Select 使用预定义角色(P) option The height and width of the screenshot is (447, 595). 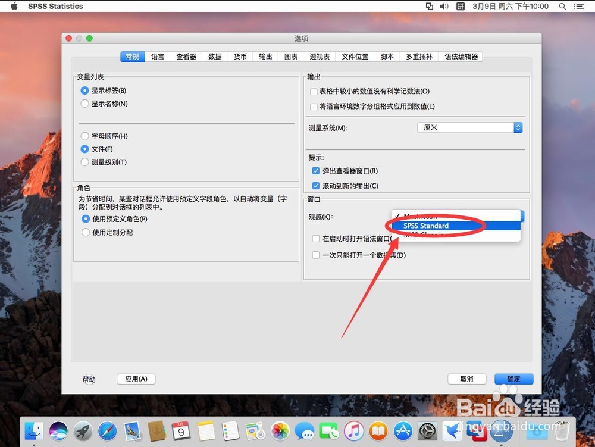pos(86,219)
